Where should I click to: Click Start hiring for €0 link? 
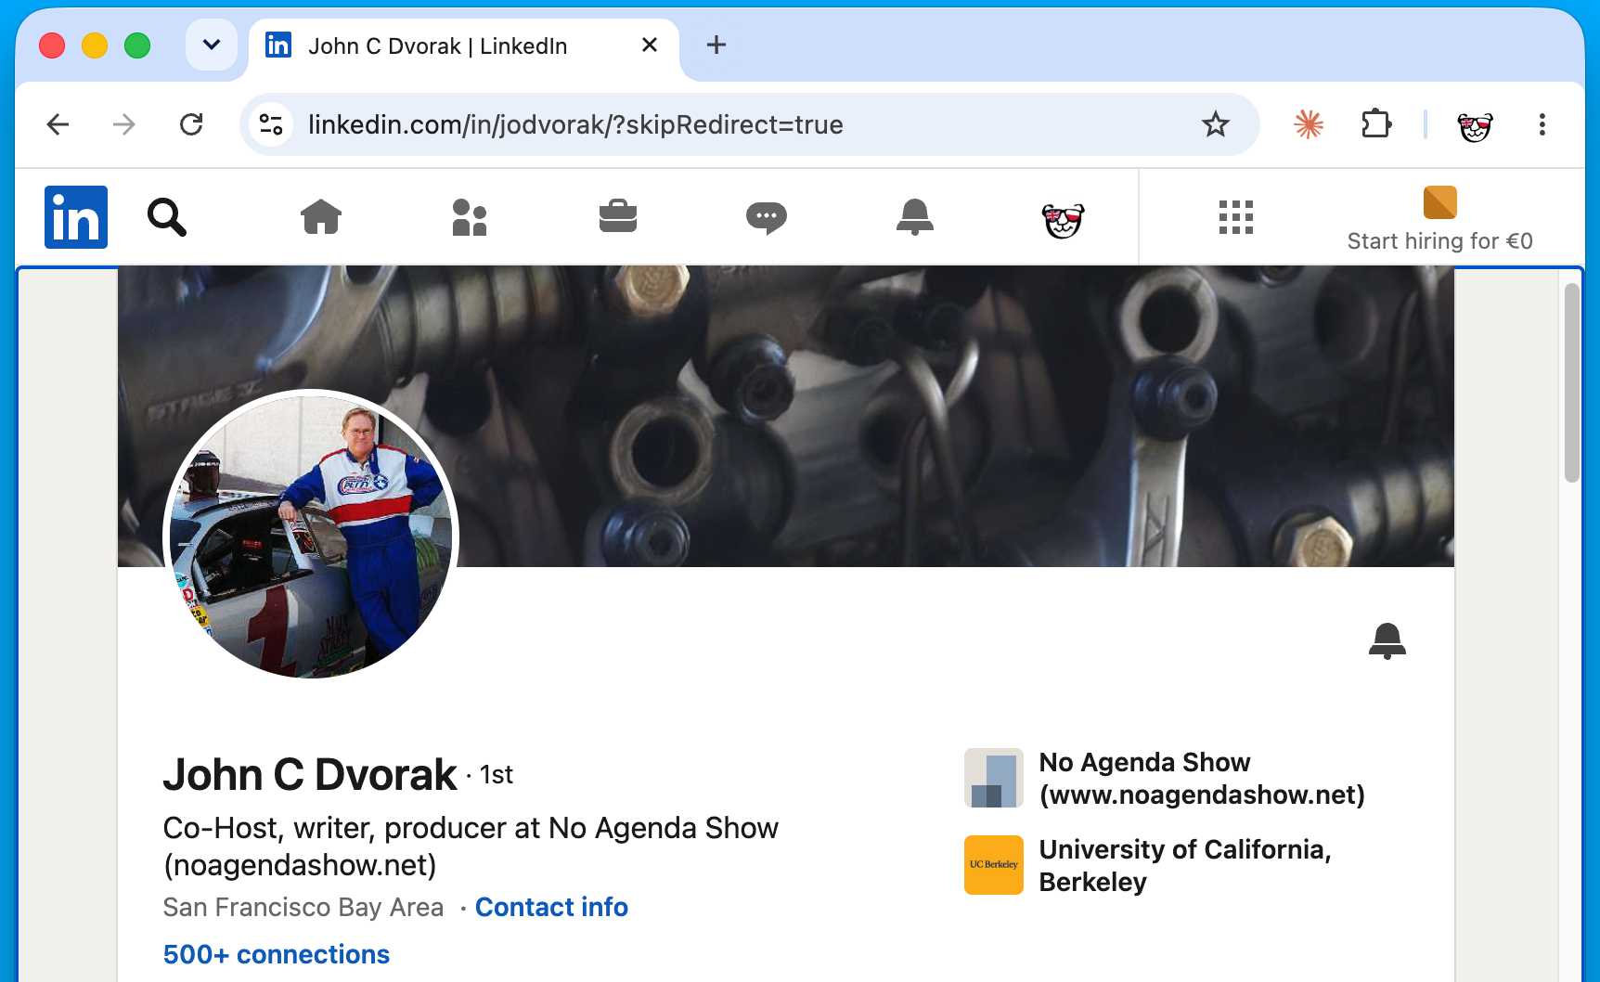(x=1440, y=220)
